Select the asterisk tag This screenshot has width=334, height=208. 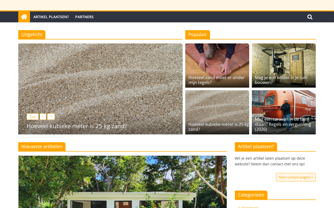[51, 117]
